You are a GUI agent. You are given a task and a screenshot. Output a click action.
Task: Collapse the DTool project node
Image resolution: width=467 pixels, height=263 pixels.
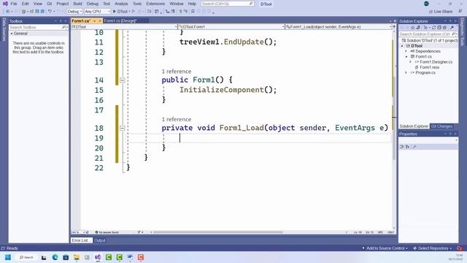402,46
